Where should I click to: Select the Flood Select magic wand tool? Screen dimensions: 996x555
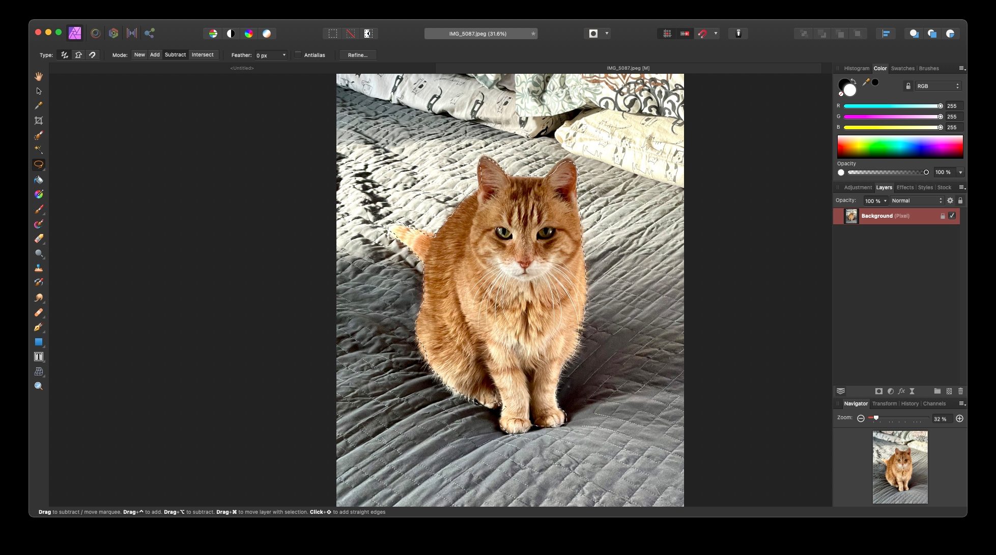click(x=39, y=150)
